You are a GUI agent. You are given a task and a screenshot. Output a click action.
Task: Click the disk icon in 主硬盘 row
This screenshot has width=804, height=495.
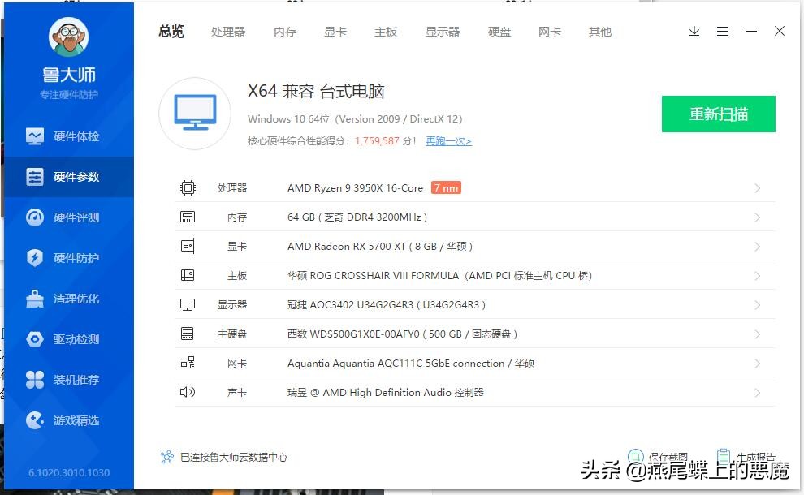[x=187, y=334]
